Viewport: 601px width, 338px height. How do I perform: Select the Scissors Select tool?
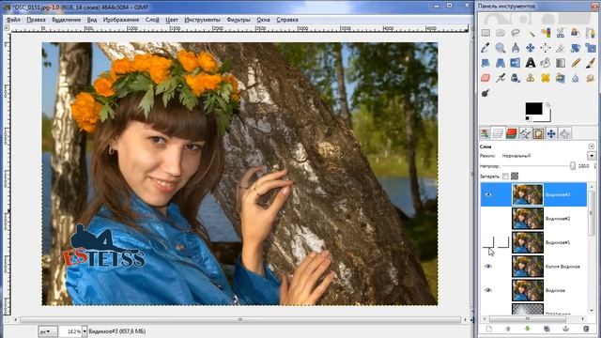(561, 33)
